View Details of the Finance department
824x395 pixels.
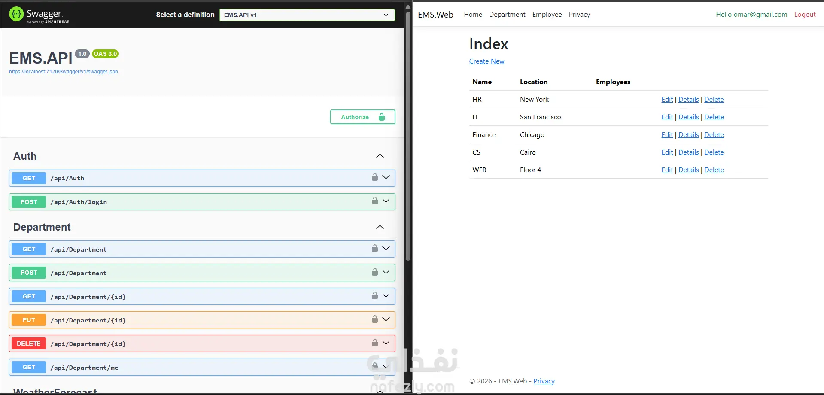point(689,135)
